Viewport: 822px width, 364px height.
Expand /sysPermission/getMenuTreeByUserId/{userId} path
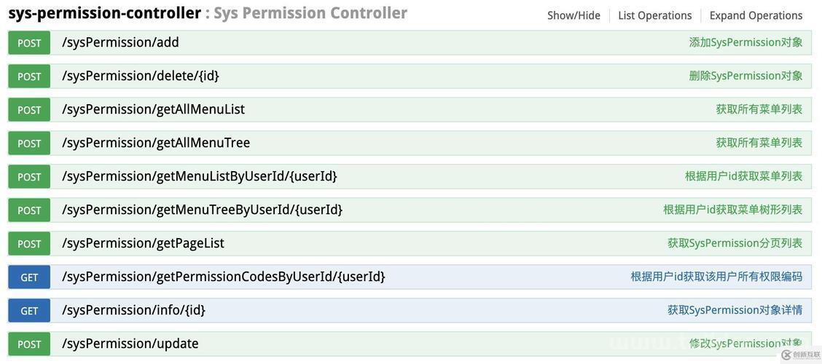[x=202, y=210]
